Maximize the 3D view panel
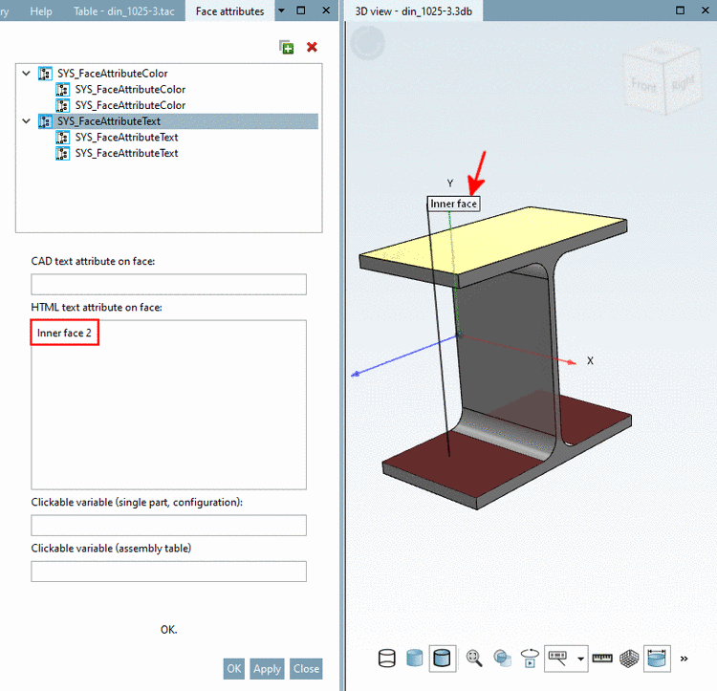717x691 pixels. (681, 11)
